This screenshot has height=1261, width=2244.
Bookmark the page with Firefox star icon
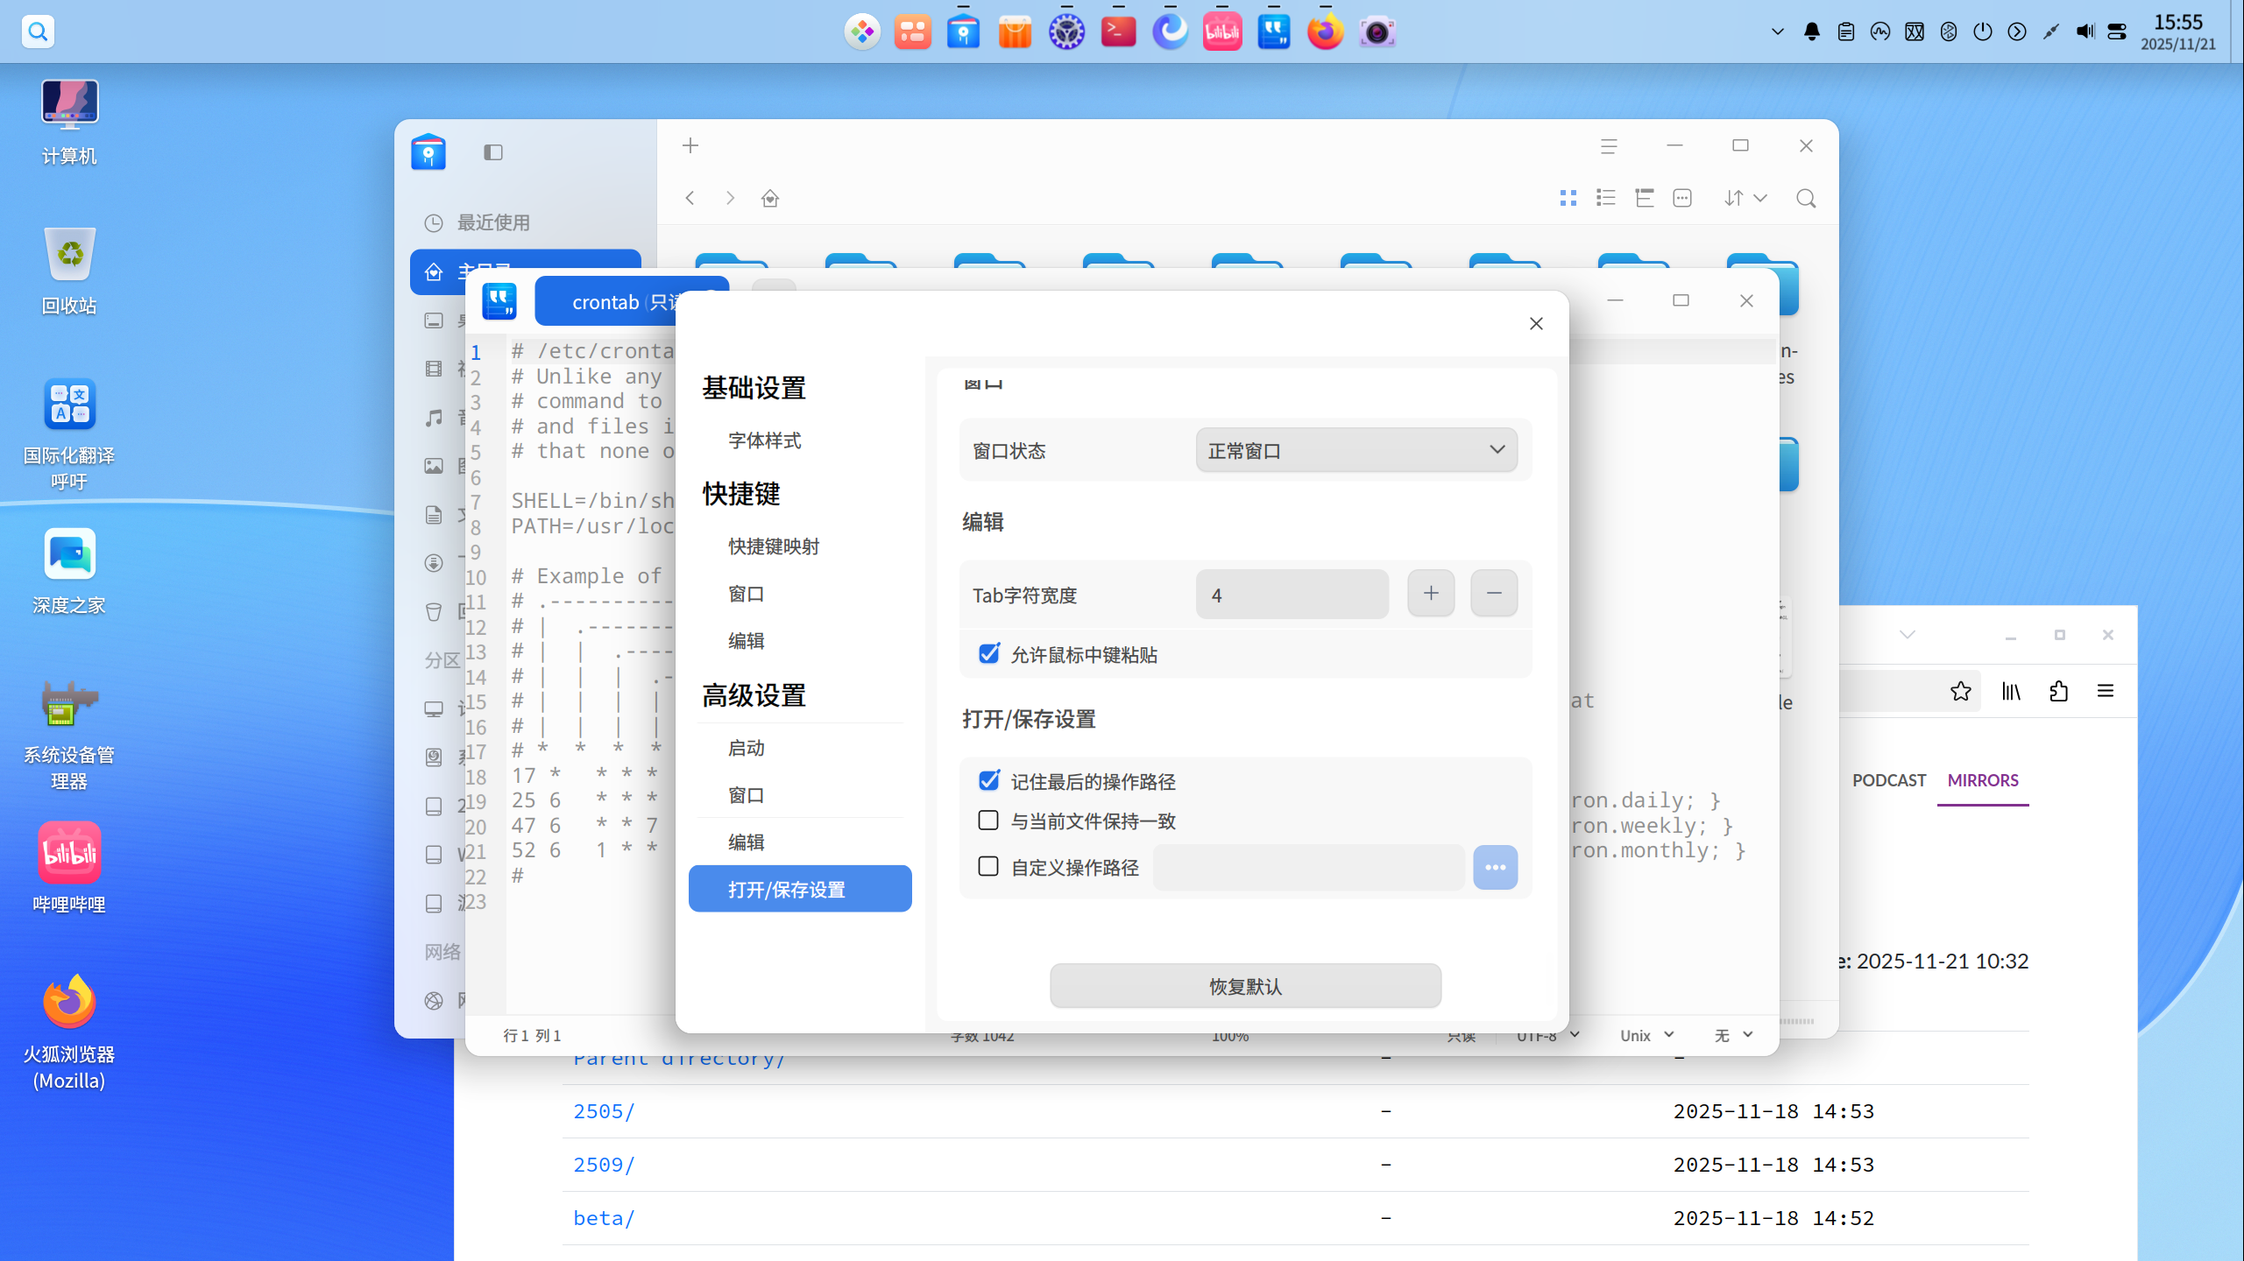[x=1961, y=691]
